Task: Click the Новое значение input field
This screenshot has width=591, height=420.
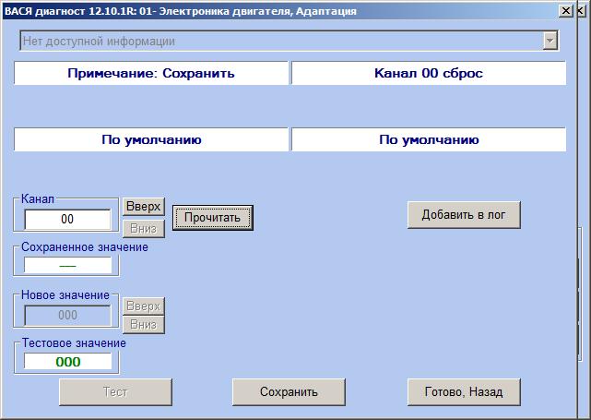Action: [x=67, y=315]
